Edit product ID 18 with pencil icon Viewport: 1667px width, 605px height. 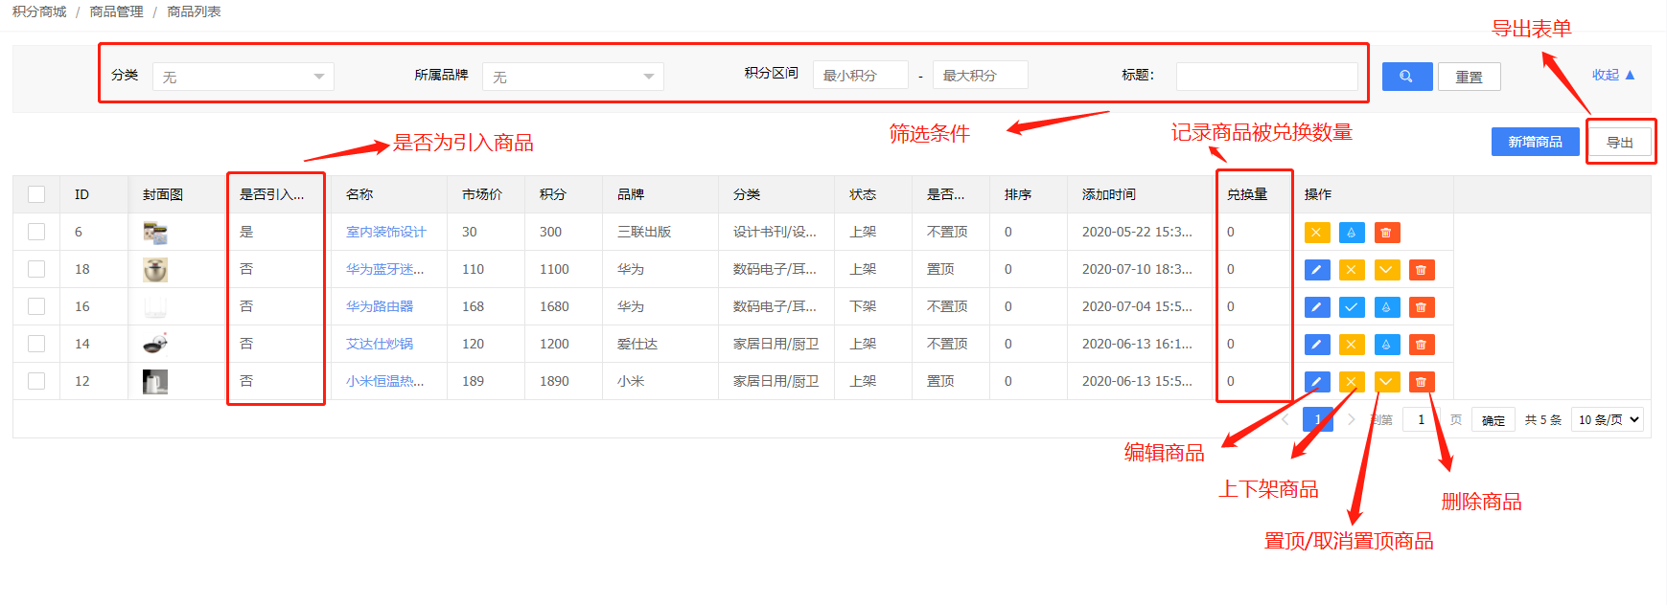click(1316, 270)
